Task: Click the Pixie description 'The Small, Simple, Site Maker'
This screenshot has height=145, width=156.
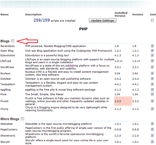Action: coord(44,94)
